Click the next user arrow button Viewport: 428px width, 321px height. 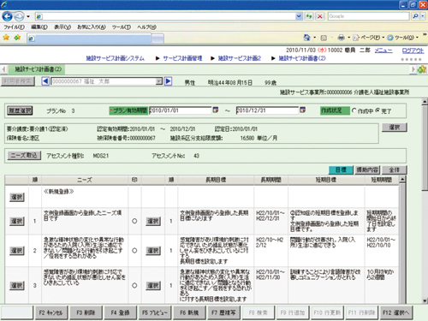coord(169,81)
